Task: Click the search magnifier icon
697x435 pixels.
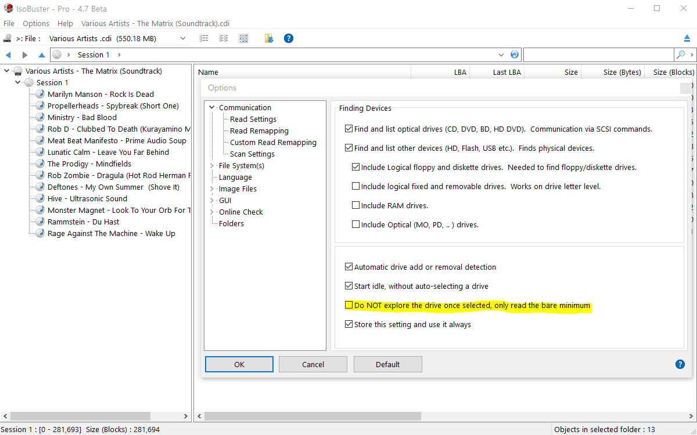Action: pyautogui.click(x=681, y=55)
